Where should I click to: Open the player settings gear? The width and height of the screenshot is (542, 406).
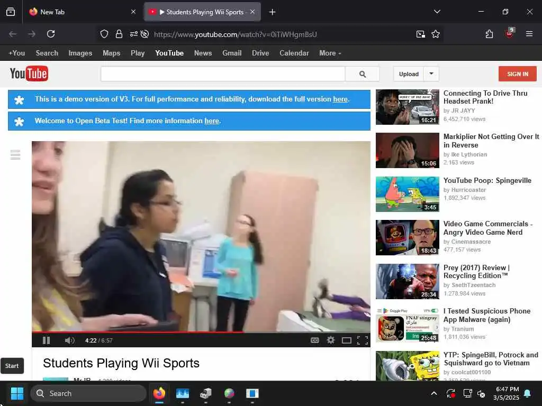click(330, 340)
